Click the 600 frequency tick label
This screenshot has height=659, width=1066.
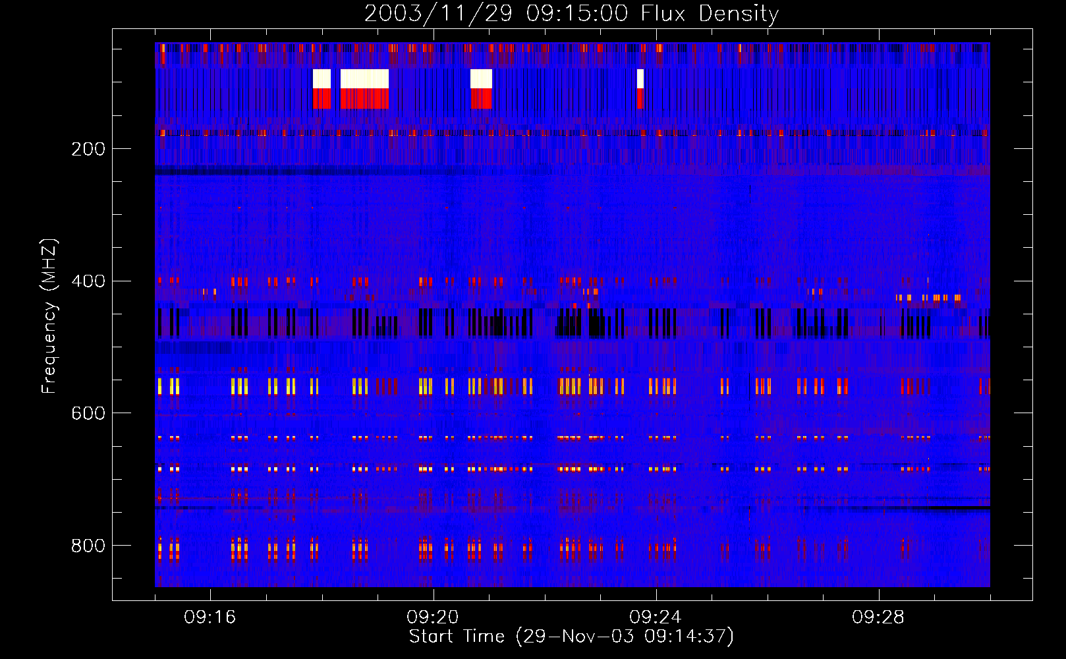pos(88,413)
